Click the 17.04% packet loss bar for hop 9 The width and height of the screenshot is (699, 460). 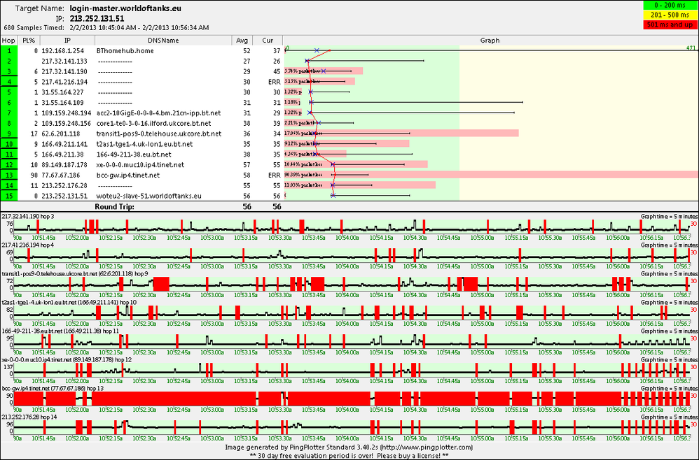(401, 134)
